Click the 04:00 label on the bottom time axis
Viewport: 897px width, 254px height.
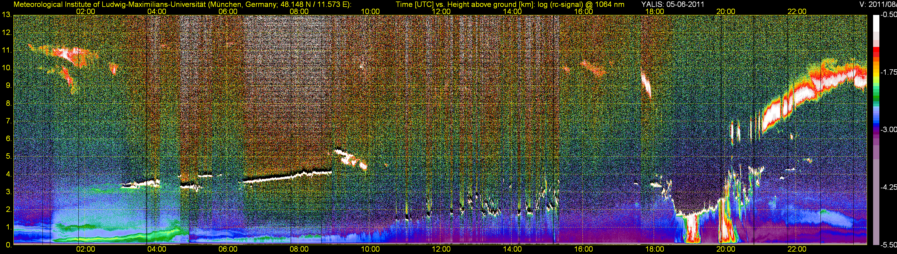157,249
